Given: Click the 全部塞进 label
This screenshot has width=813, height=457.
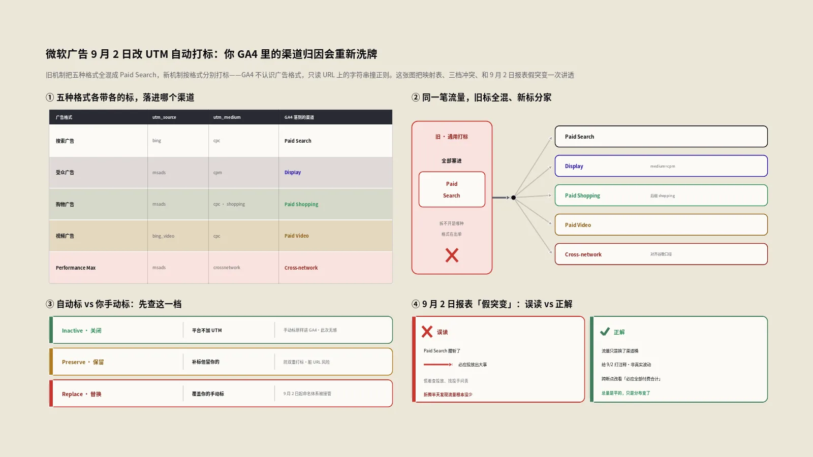Looking at the screenshot, I should click(x=452, y=161).
